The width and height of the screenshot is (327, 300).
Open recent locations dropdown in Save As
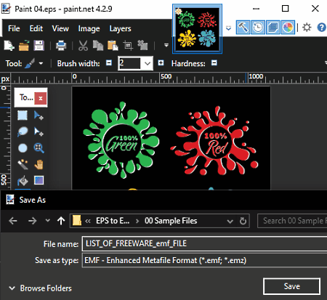click(x=48, y=220)
